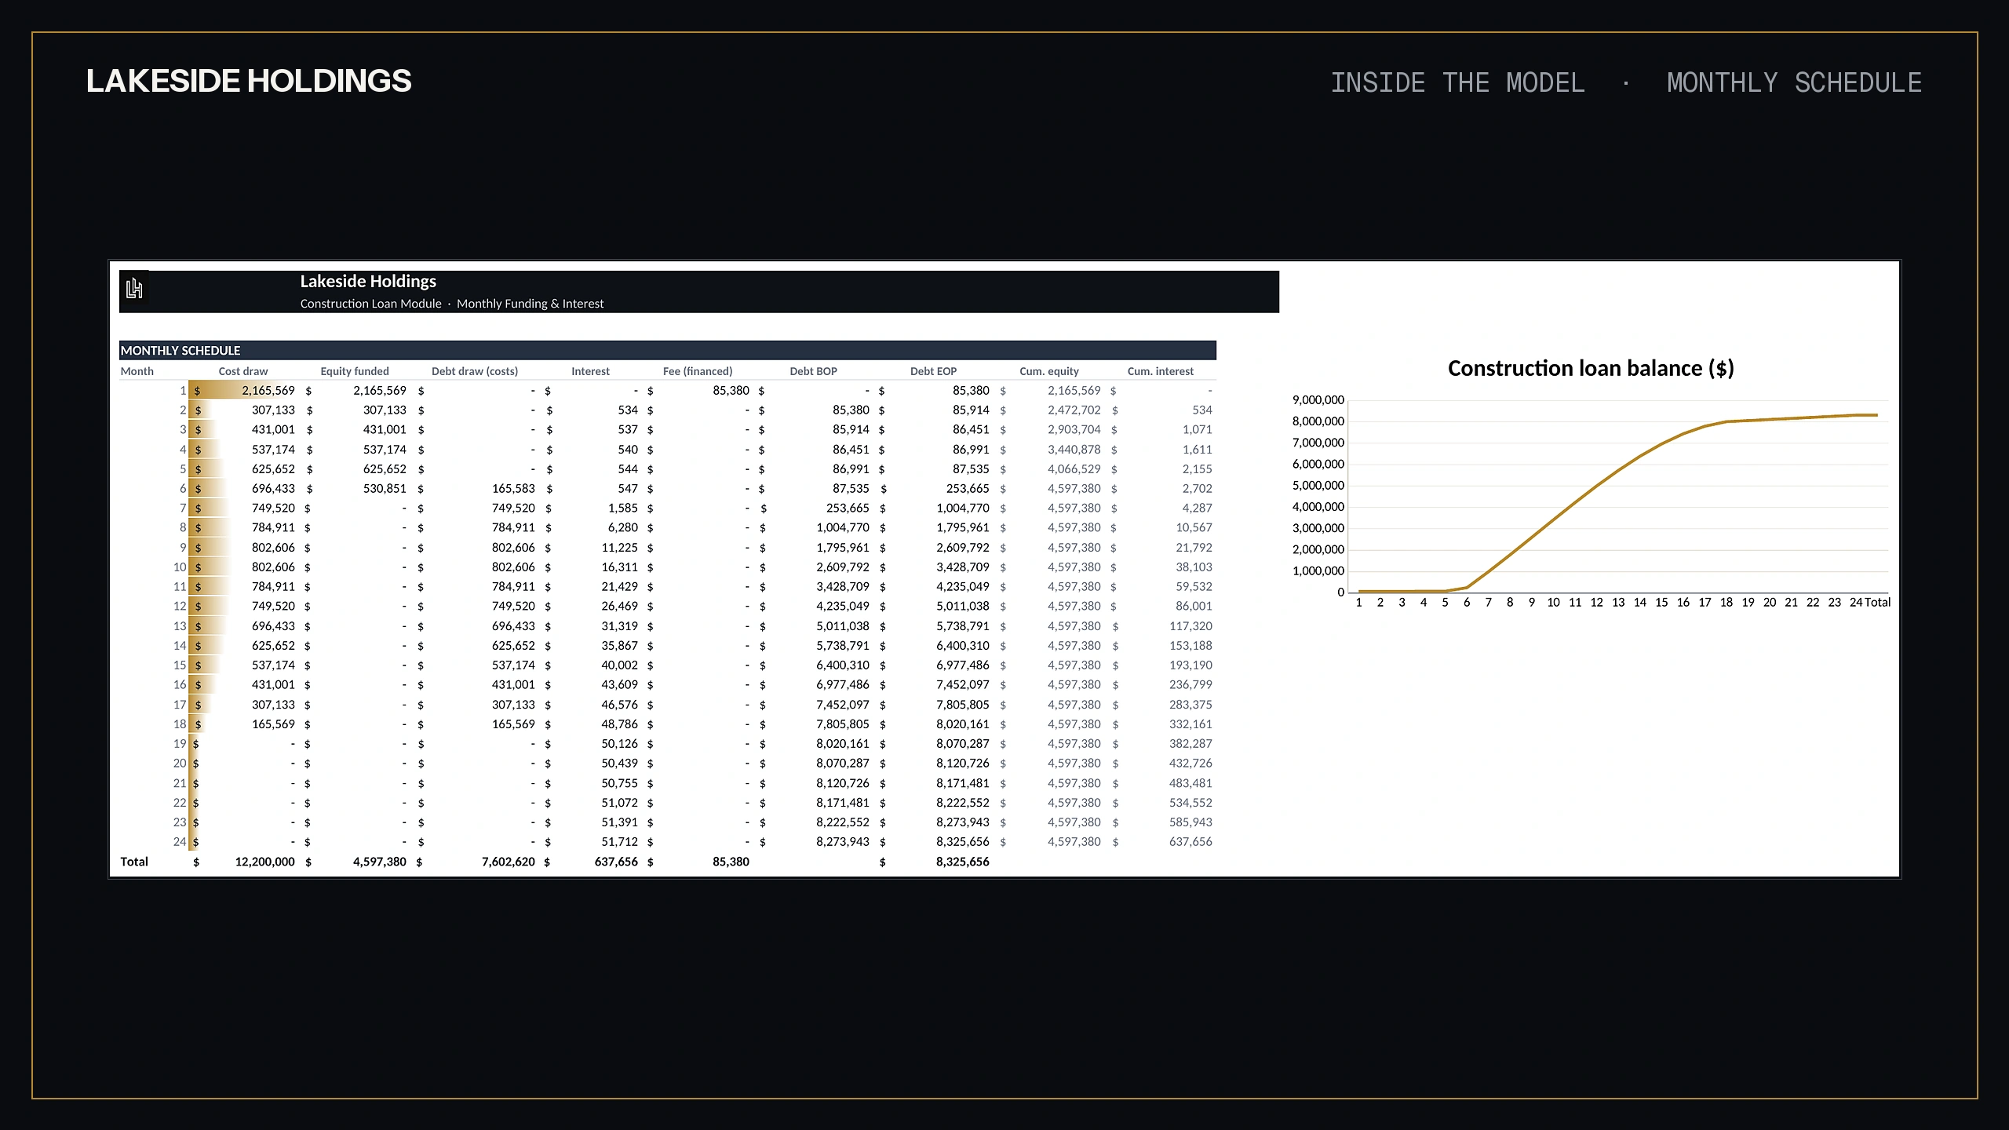This screenshot has height=1130, width=2009.
Task: Click the Cum. equity column header
Action: click(x=1049, y=371)
